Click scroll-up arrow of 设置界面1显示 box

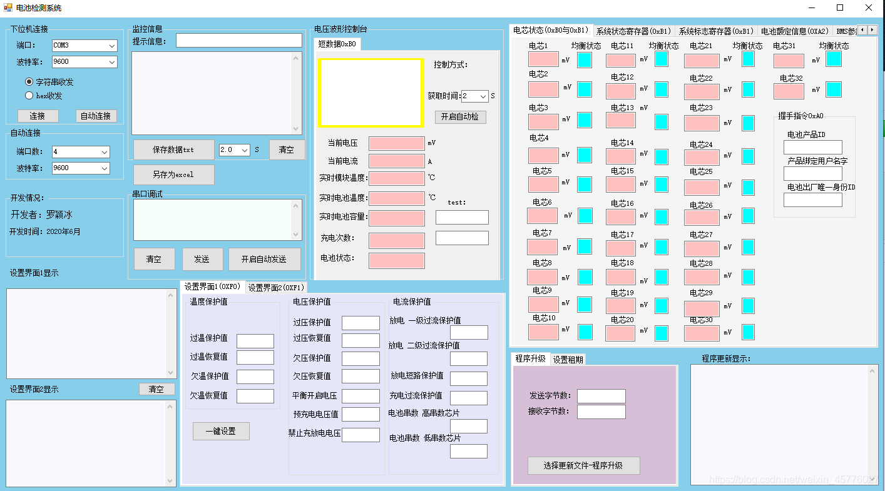pyautogui.click(x=171, y=295)
